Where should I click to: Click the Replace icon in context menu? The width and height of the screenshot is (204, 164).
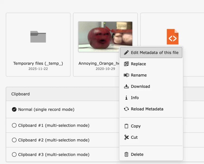pos(126,64)
